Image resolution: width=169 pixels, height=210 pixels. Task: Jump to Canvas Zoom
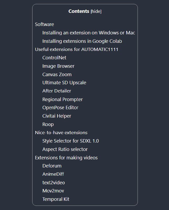(x=57, y=75)
